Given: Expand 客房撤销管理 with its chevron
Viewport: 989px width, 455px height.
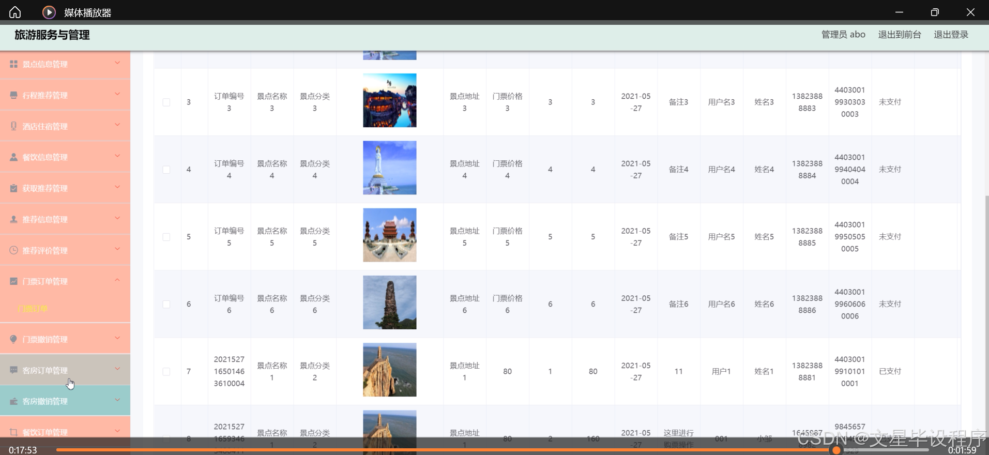Looking at the screenshot, I should [117, 400].
